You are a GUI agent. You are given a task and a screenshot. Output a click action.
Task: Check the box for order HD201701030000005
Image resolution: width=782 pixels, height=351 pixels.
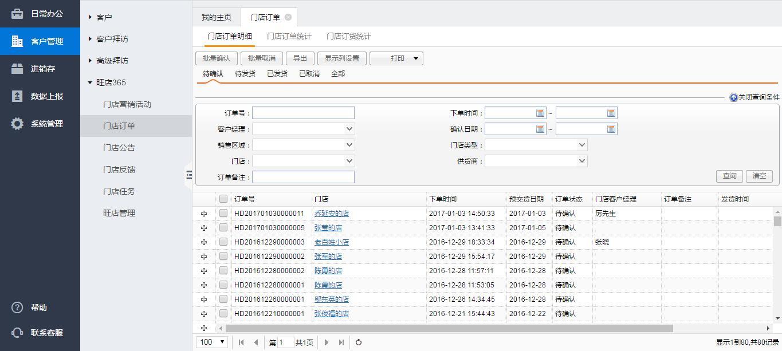point(223,228)
